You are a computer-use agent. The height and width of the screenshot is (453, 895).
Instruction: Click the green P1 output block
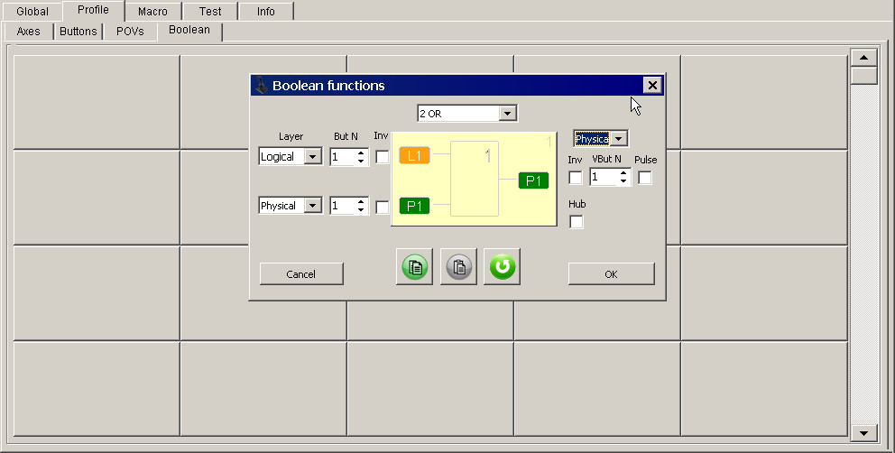coord(533,180)
